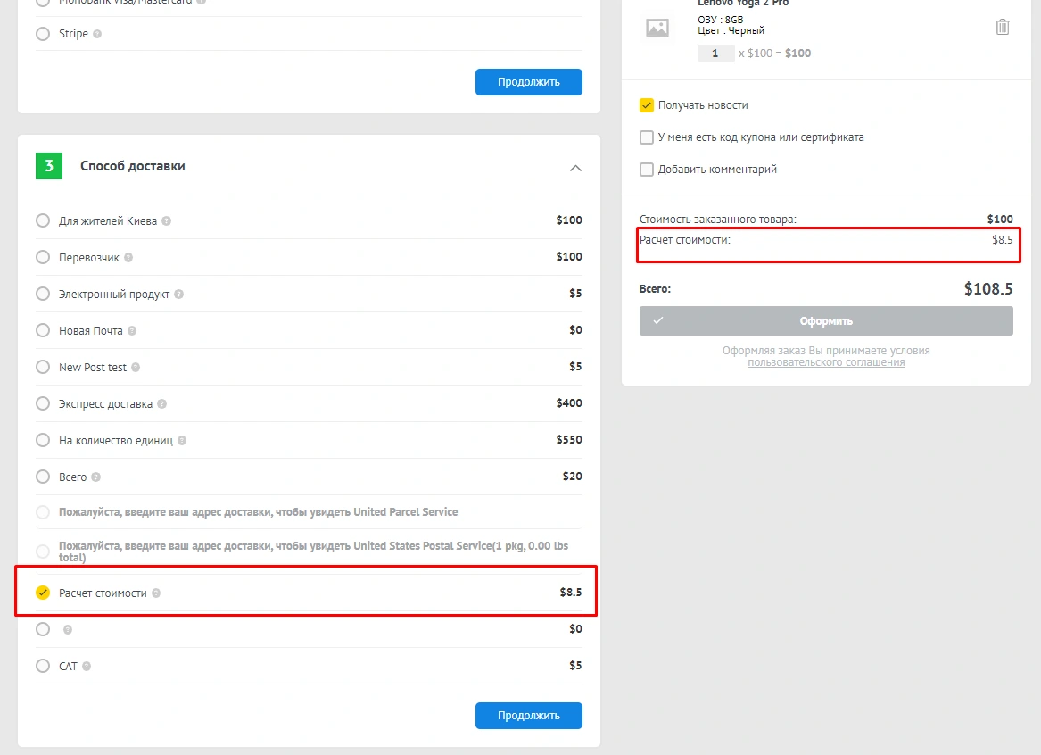1041x755 pixels.
Task: Toggle the Получать новости checkbox
Action: point(647,105)
